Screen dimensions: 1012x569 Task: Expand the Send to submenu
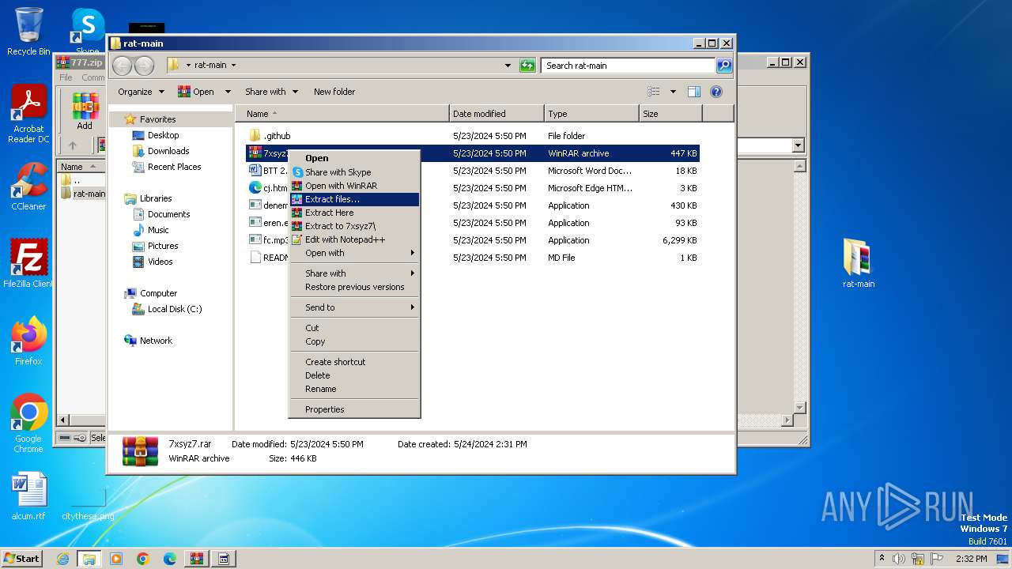coord(354,307)
